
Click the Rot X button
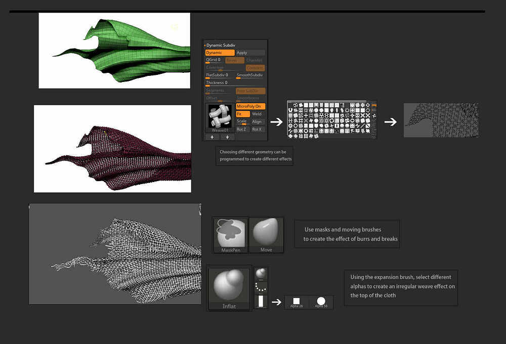(258, 130)
